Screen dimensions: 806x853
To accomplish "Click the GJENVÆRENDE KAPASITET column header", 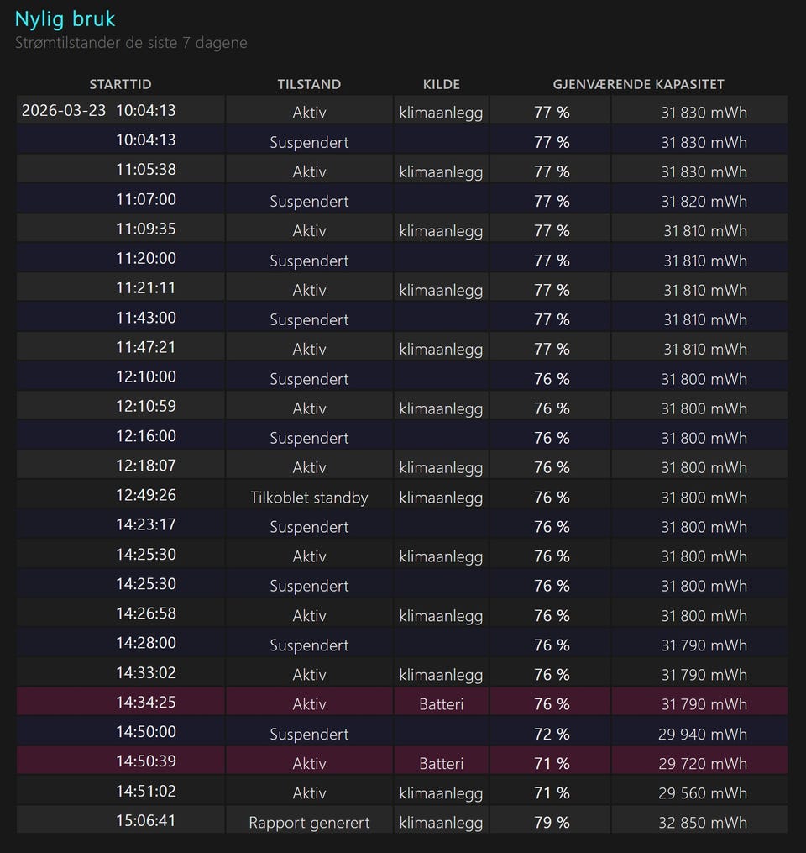I will click(x=638, y=84).
